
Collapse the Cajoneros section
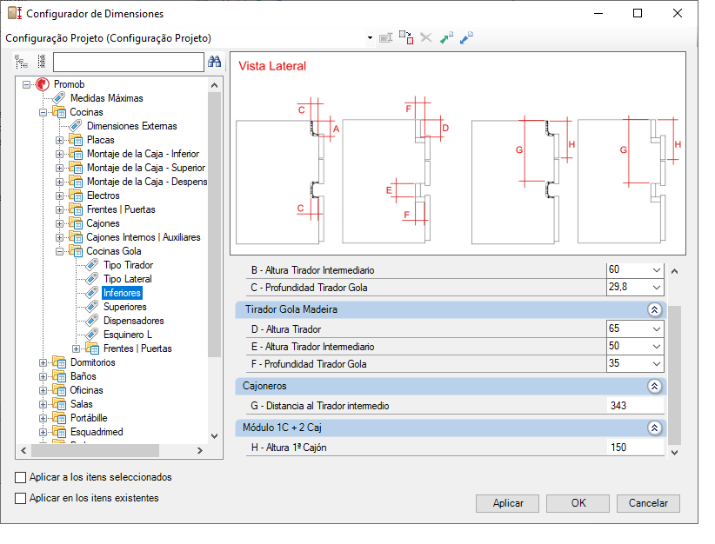point(654,387)
